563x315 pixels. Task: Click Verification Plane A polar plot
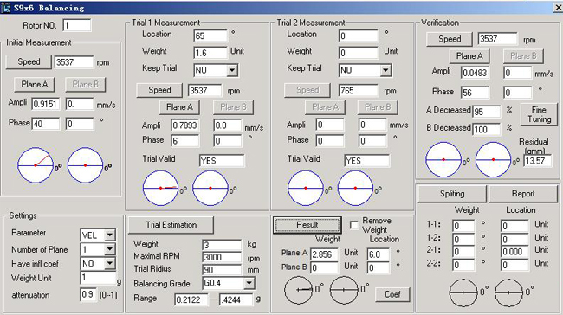click(x=443, y=159)
